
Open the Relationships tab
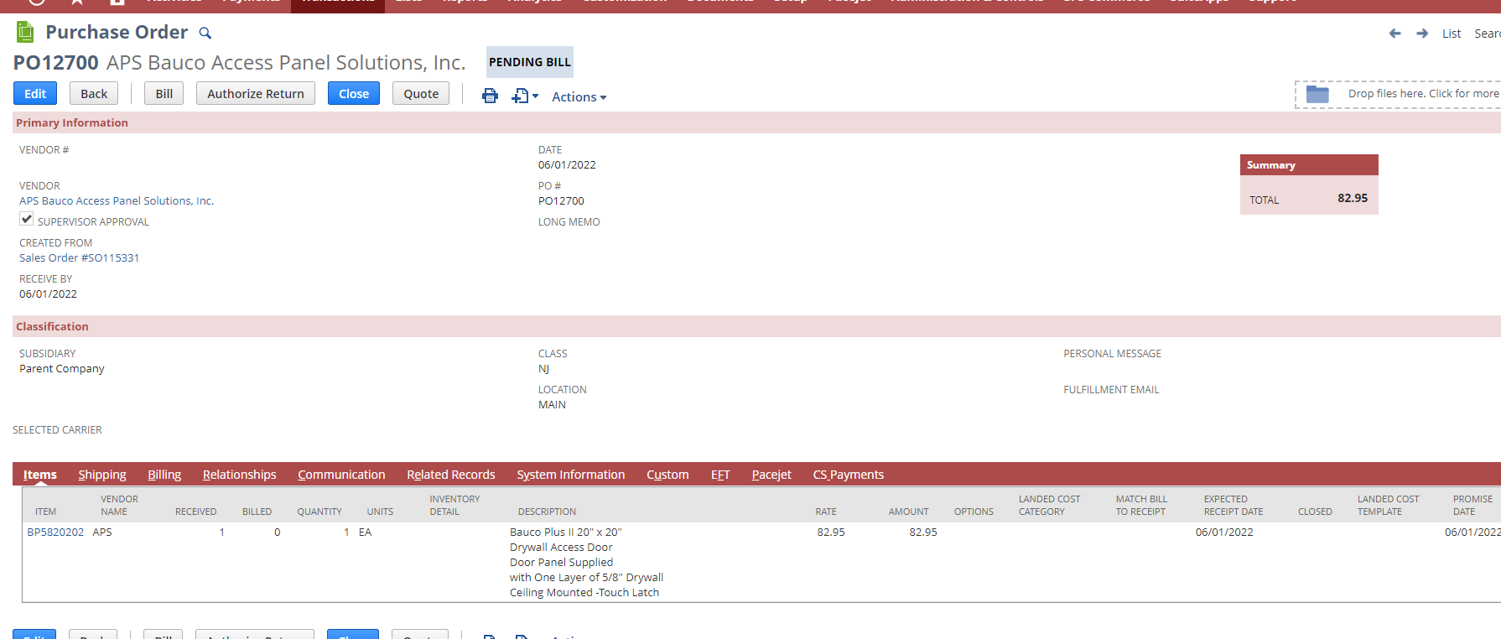coord(240,475)
